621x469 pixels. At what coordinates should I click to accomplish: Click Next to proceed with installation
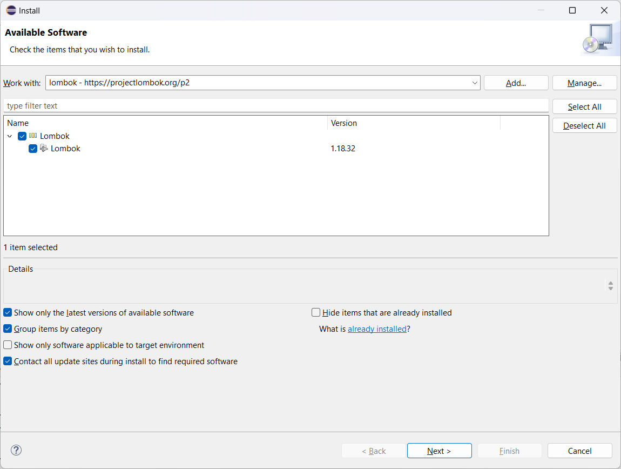coord(439,451)
